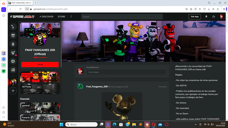Open the Opera send flow arrow icon
This screenshot has height=128, width=228.
point(200,9)
